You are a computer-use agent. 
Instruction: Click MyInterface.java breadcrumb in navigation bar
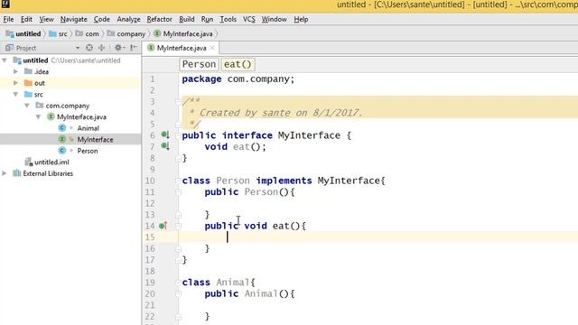[x=183, y=33]
